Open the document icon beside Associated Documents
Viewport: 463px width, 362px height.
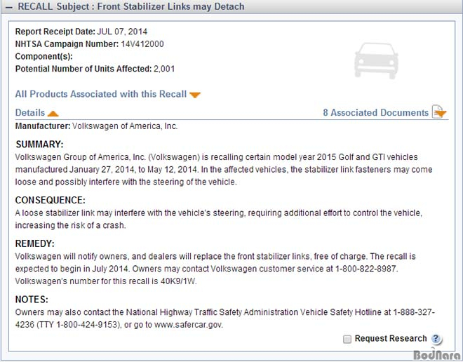coord(439,112)
